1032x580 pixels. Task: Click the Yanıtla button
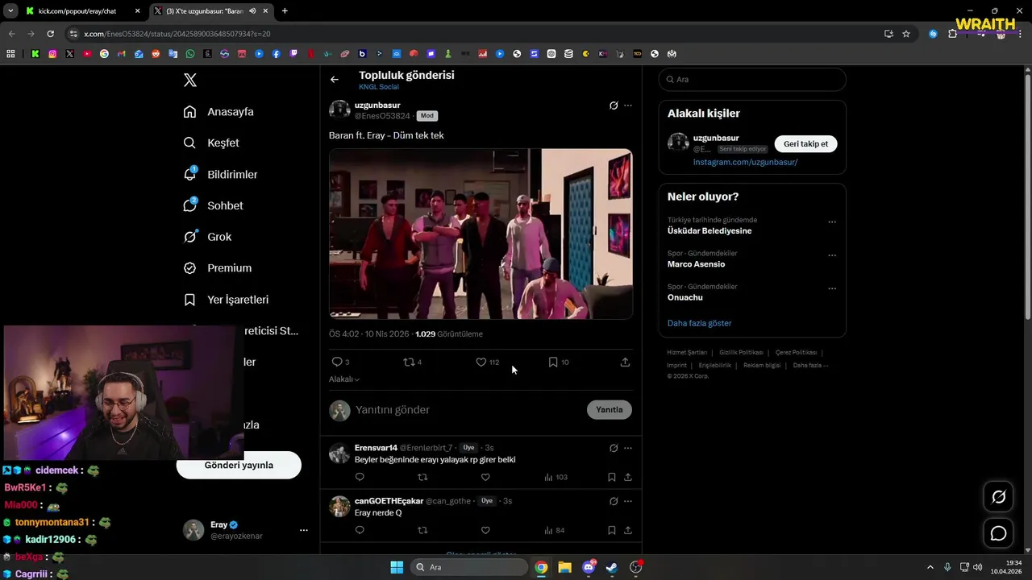610,409
